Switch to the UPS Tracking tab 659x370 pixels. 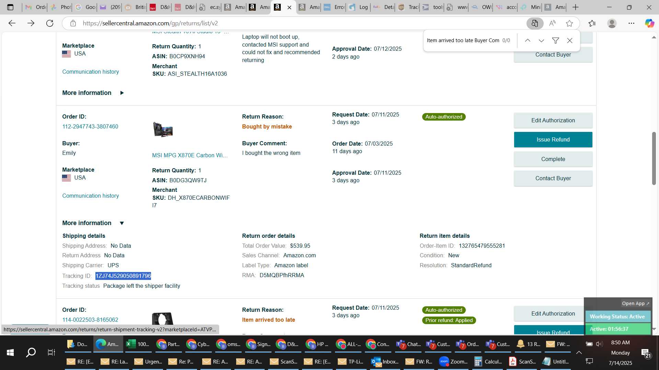[x=408, y=7]
